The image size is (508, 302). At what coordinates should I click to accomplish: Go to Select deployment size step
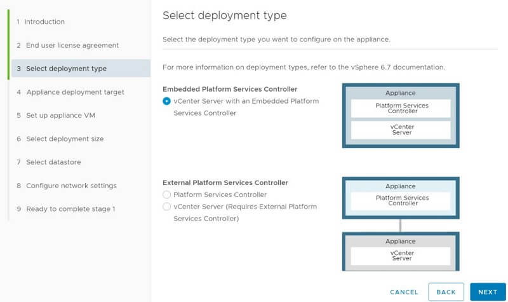click(x=65, y=139)
